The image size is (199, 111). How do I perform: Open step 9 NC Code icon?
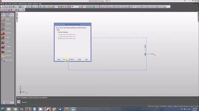click(3, 56)
